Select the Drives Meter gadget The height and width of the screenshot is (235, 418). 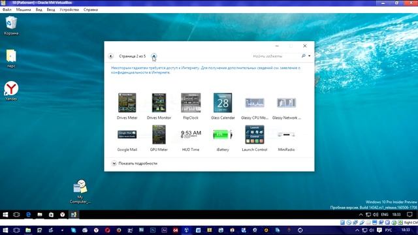pyautogui.click(x=127, y=106)
